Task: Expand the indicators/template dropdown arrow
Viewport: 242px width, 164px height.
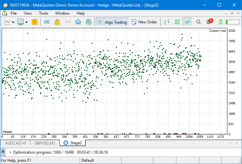Action: tap(26, 22)
